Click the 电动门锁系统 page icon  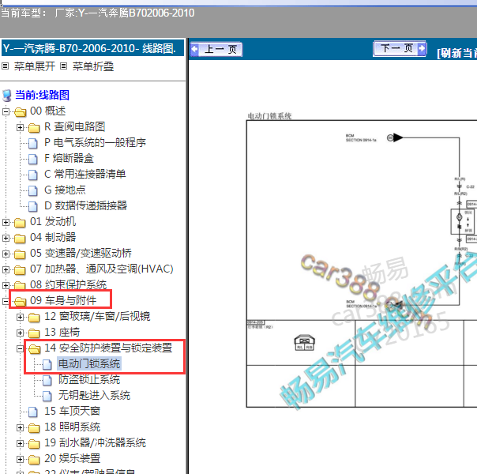tap(47, 365)
